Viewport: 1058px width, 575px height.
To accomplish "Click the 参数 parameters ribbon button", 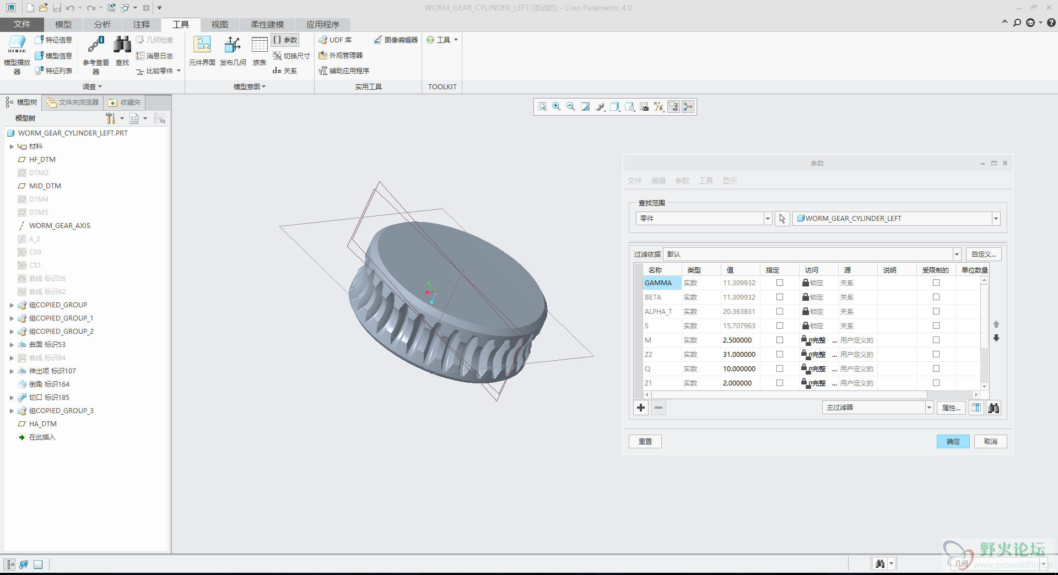I will click(285, 40).
